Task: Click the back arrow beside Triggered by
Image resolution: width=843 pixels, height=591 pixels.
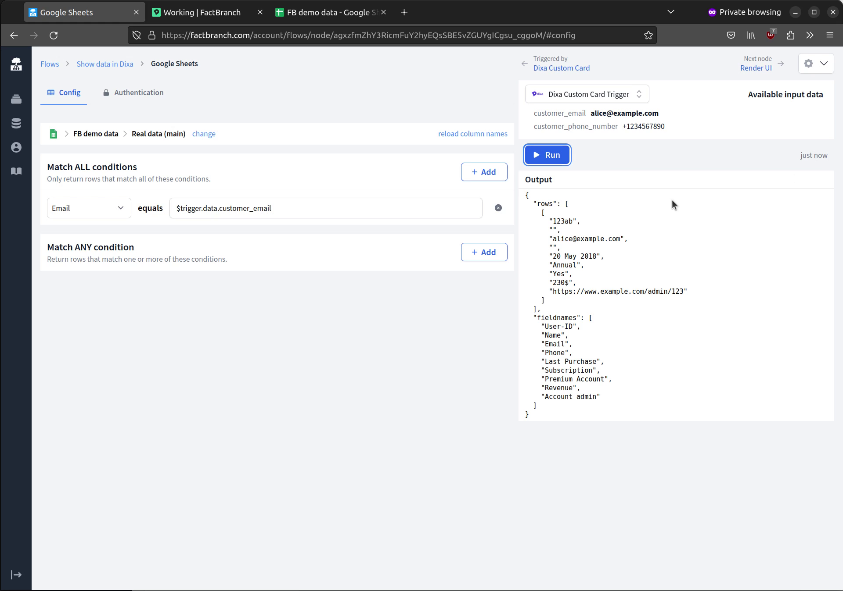Action: click(x=524, y=64)
